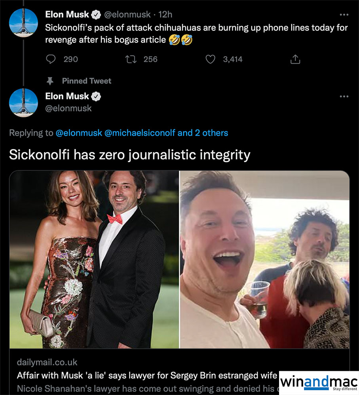Open more options on pinned tweet

pyautogui.click(x=344, y=96)
